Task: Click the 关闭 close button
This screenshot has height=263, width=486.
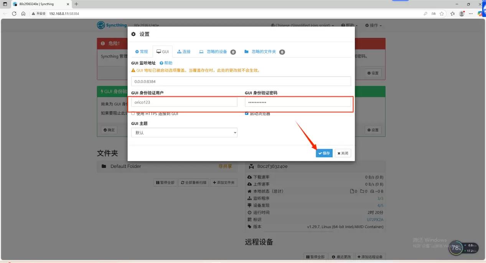Action: click(x=343, y=153)
